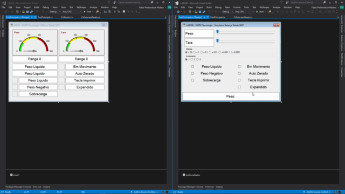Click Quick Launch search icon in left window
345x194 pixels.
(x=152, y=2)
